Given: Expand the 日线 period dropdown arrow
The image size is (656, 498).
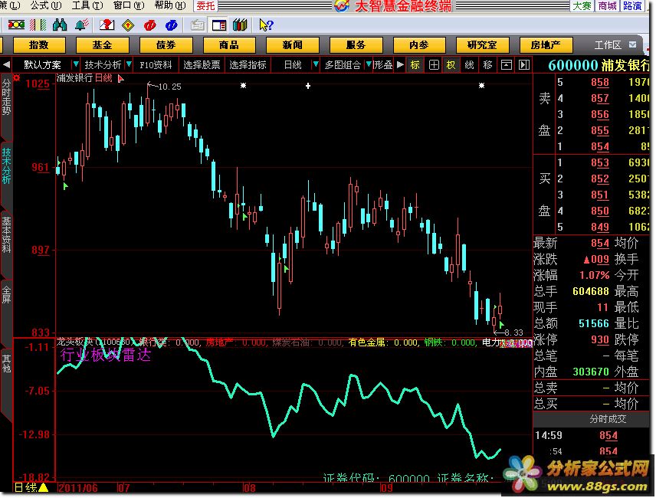Looking at the screenshot, I should point(316,64).
